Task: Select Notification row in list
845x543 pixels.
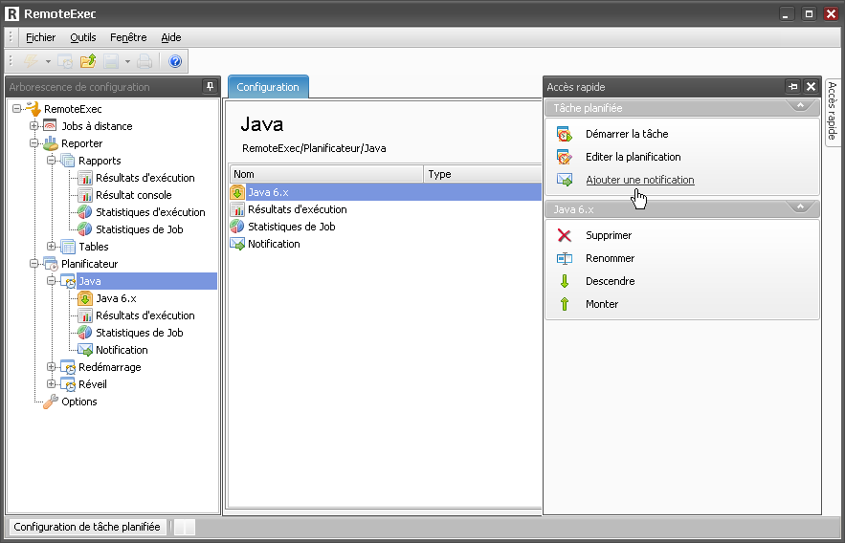Action: click(386, 244)
